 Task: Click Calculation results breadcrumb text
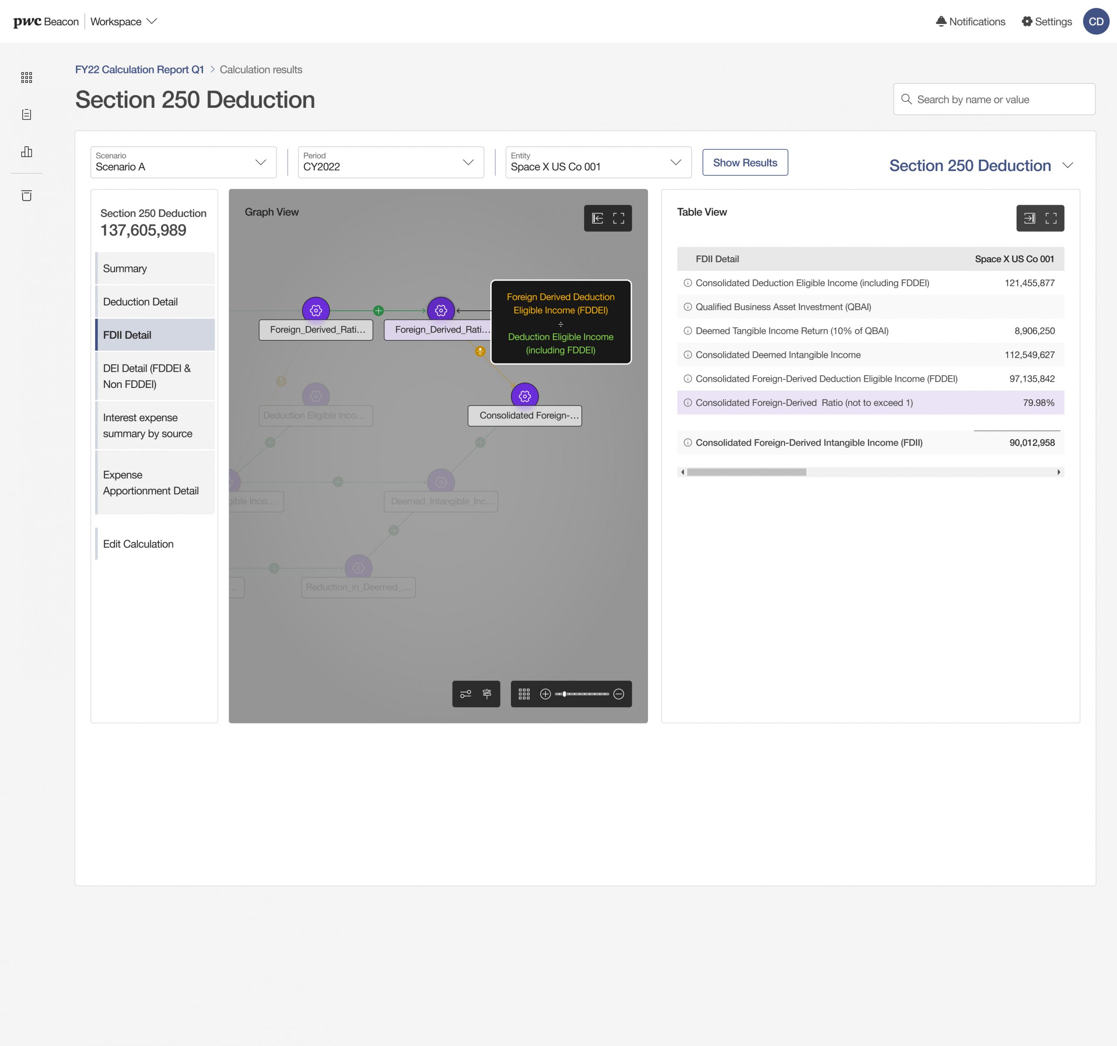click(261, 70)
